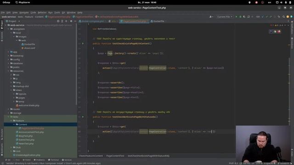
Task: Expand the bootstrap folder
Action: point(8,56)
